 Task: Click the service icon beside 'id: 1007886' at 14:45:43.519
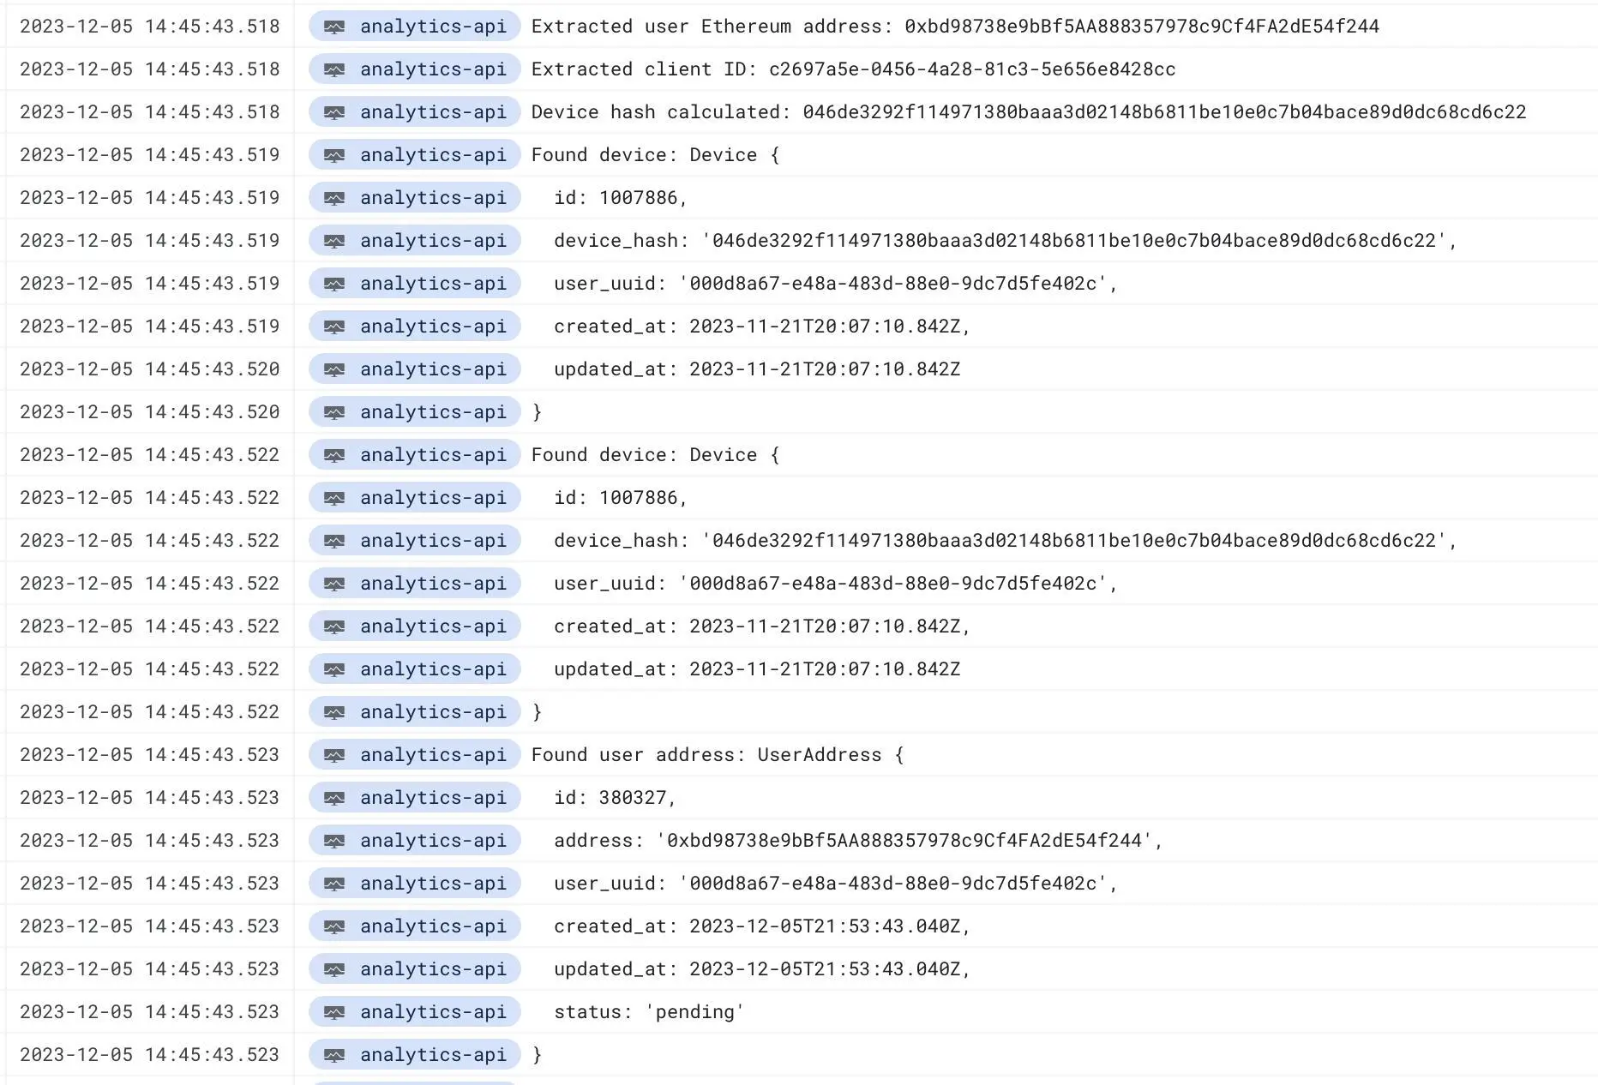334,198
